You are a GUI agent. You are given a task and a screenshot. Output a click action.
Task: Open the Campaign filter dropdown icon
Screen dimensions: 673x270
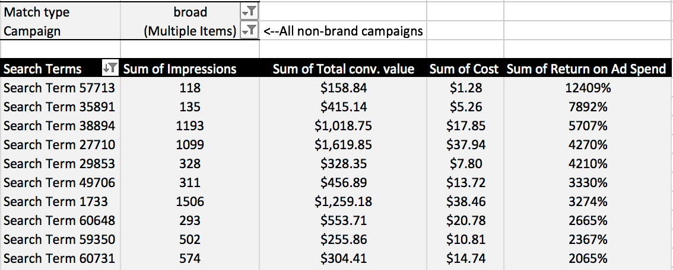click(249, 31)
